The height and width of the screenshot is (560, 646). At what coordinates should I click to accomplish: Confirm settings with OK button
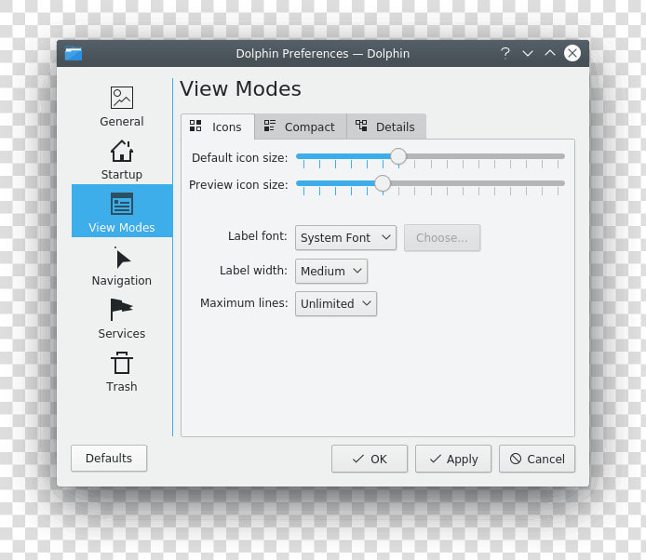click(x=370, y=459)
